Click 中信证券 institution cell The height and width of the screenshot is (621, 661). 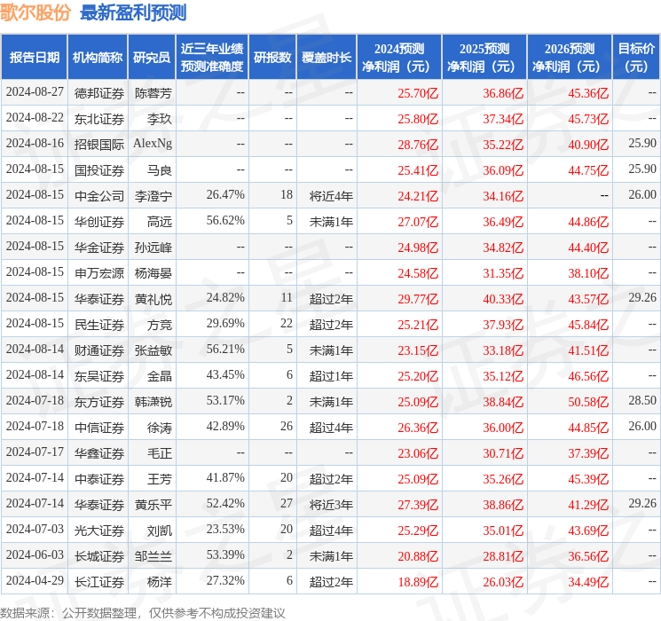(x=99, y=428)
